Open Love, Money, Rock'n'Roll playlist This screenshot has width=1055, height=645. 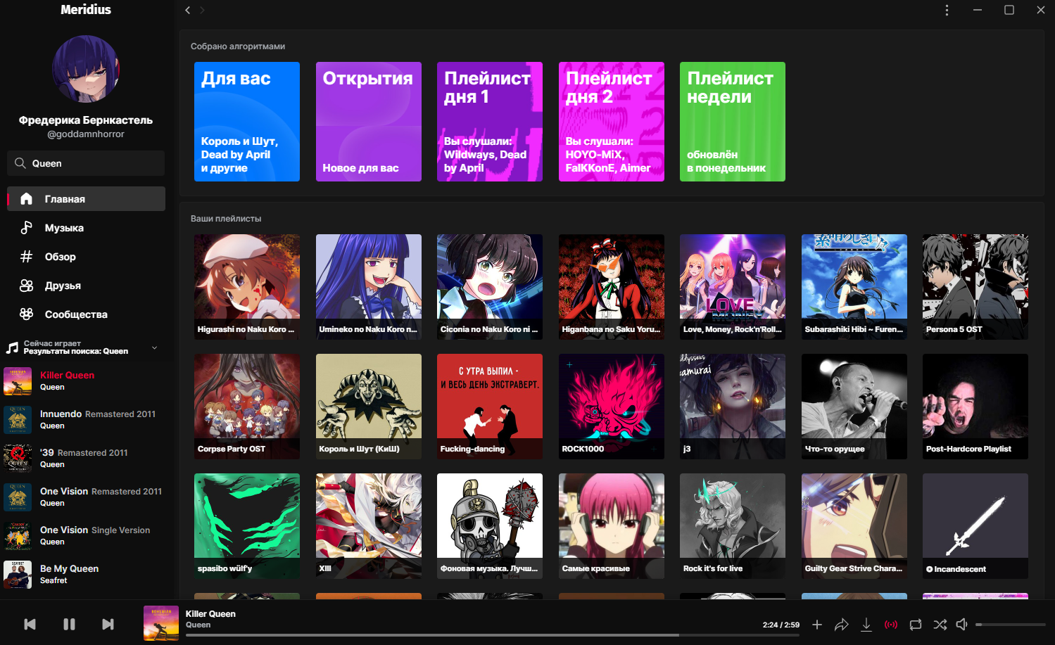[x=733, y=287]
